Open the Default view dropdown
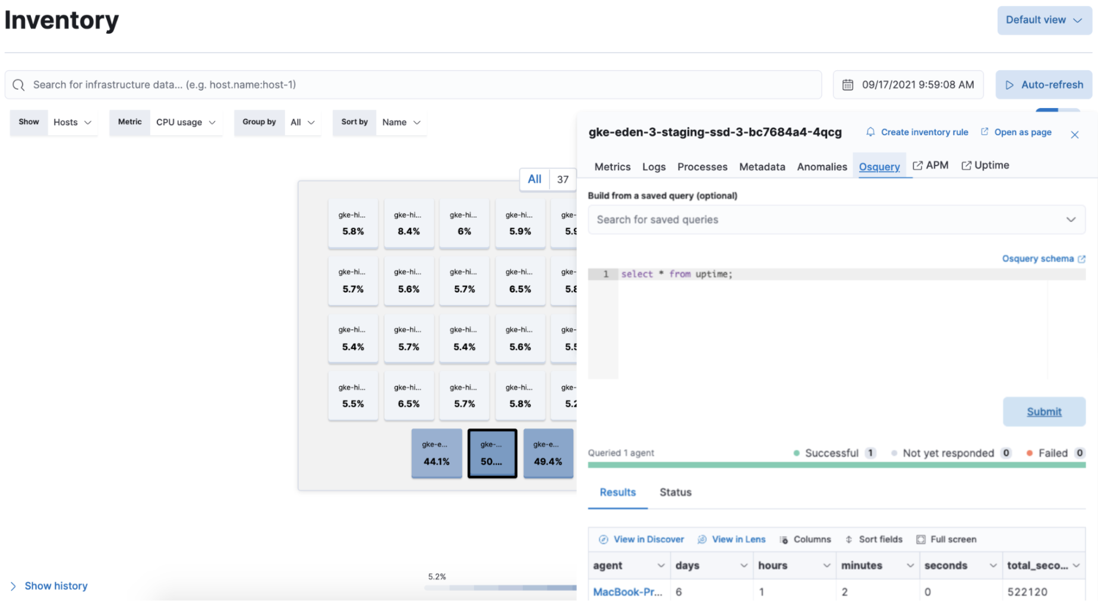1098x610 pixels. (1044, 20)
